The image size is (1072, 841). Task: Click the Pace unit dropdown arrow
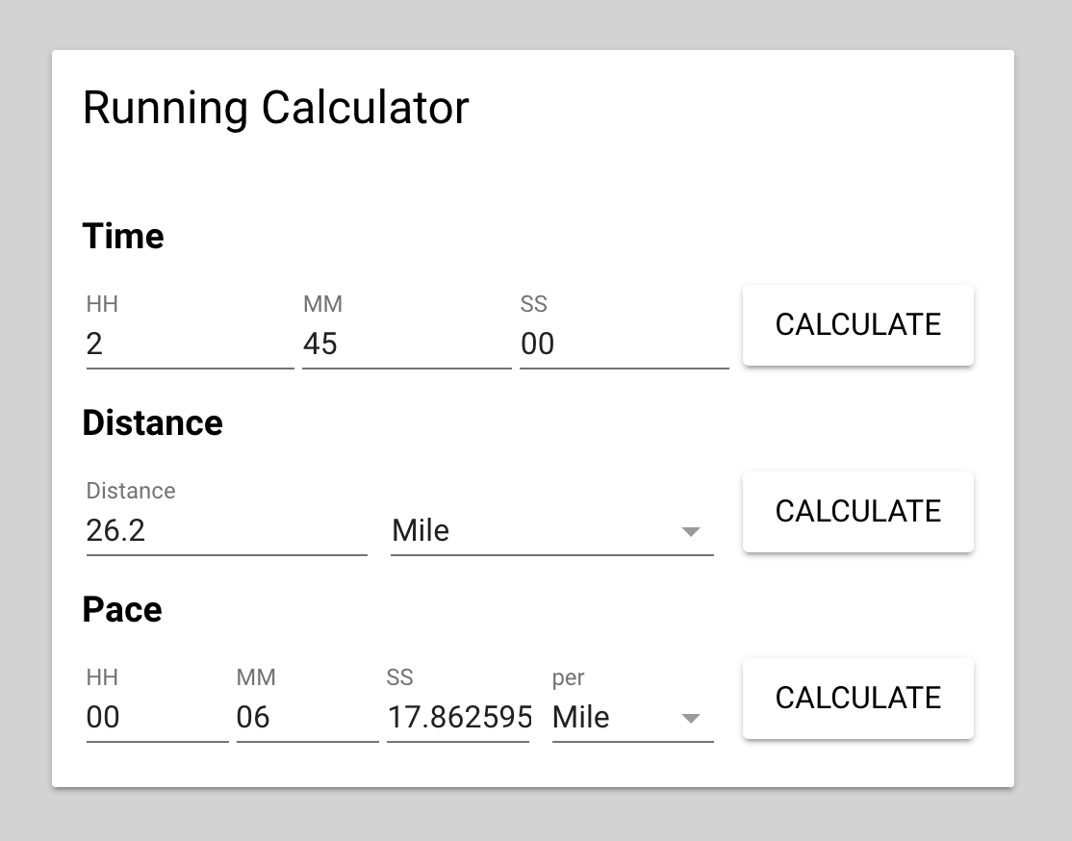tap(692, 717)
